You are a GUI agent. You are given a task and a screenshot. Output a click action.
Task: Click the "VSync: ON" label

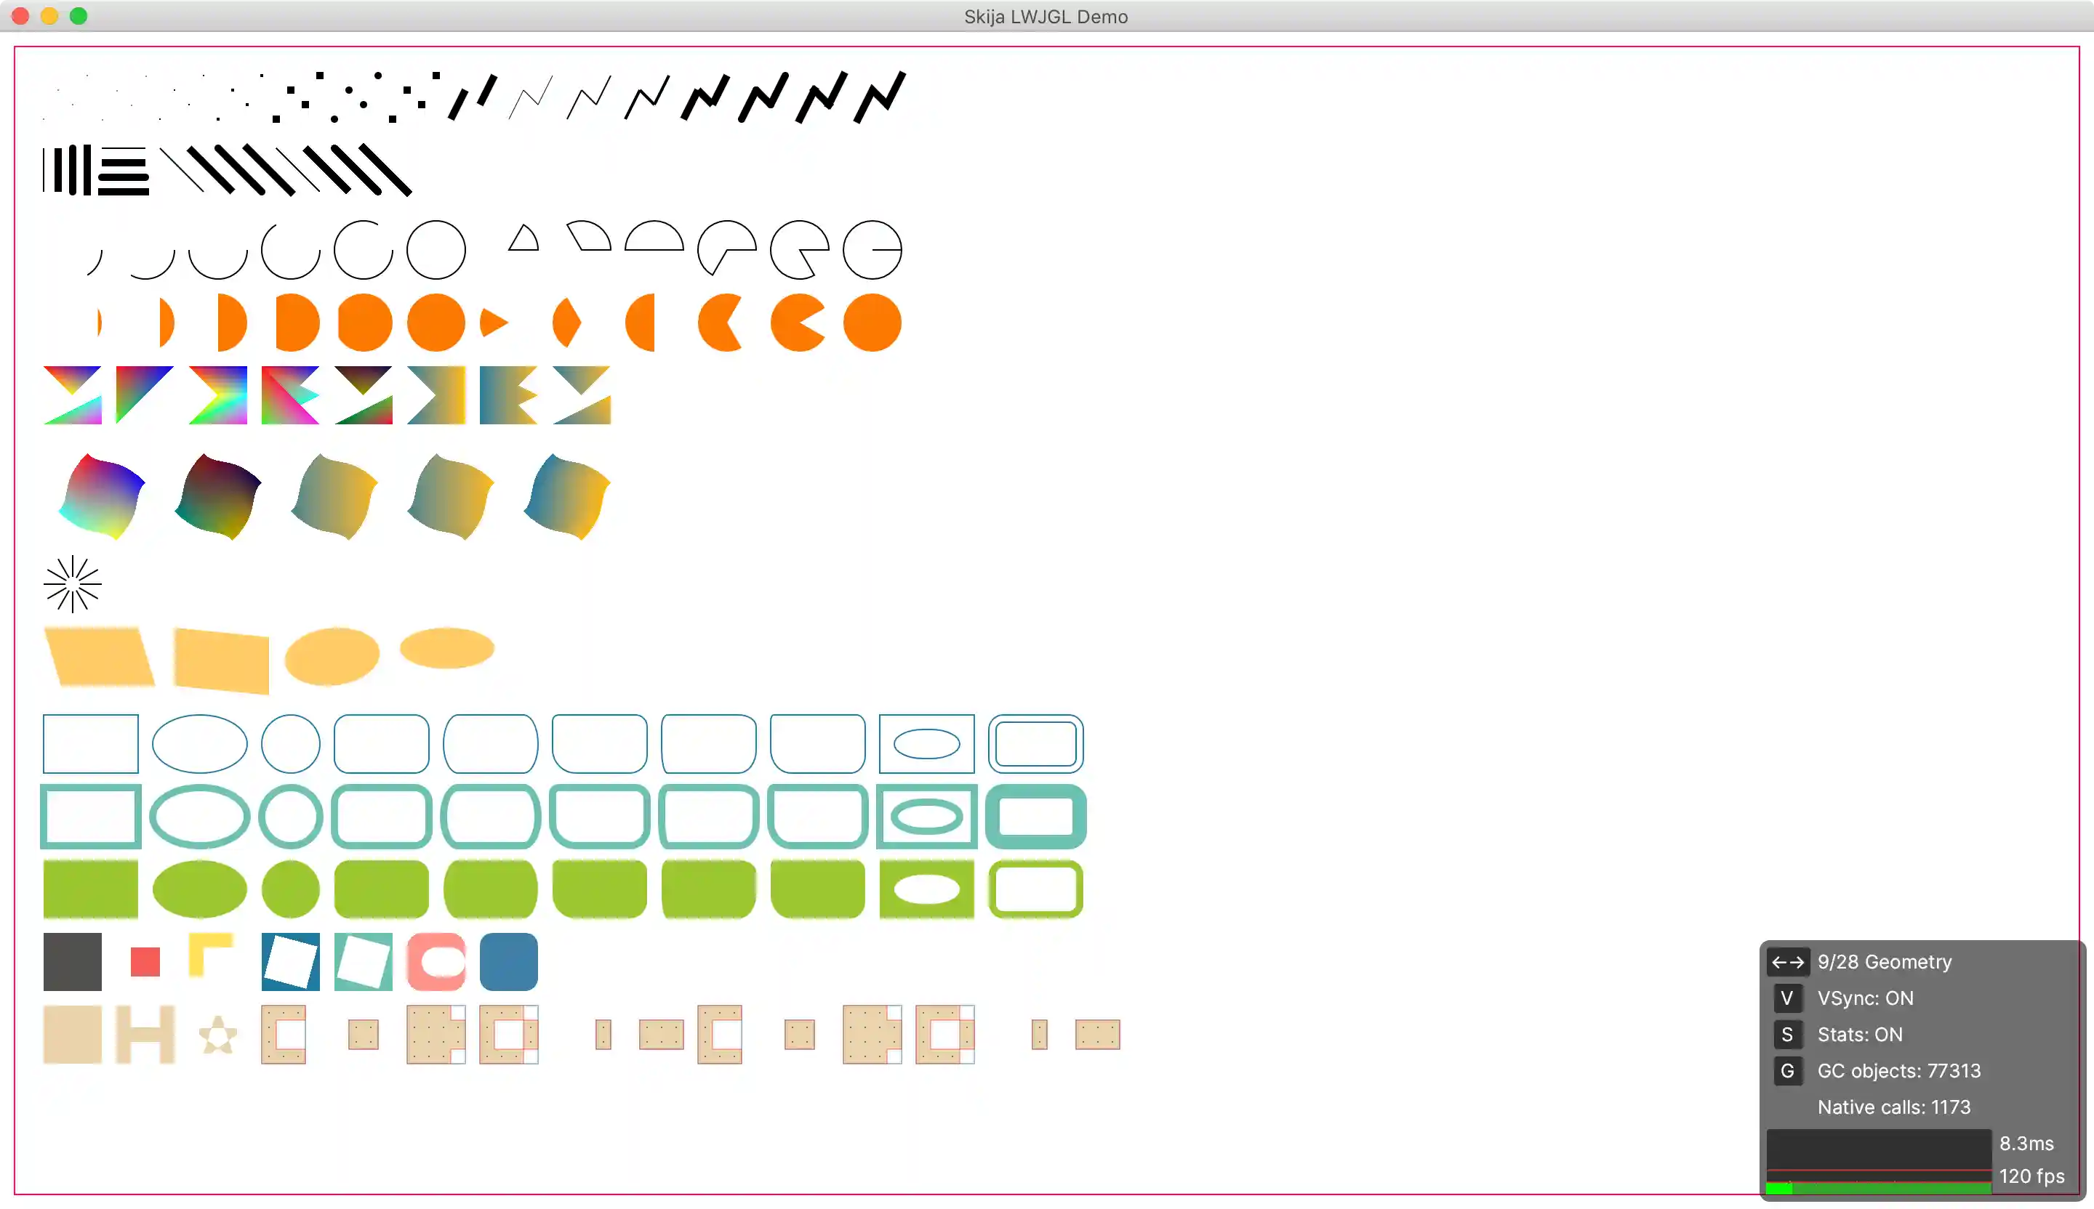pos(1865,998)
